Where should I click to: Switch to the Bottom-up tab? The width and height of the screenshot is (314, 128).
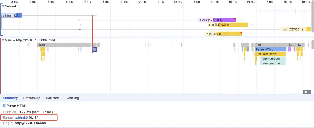[32, 98]
